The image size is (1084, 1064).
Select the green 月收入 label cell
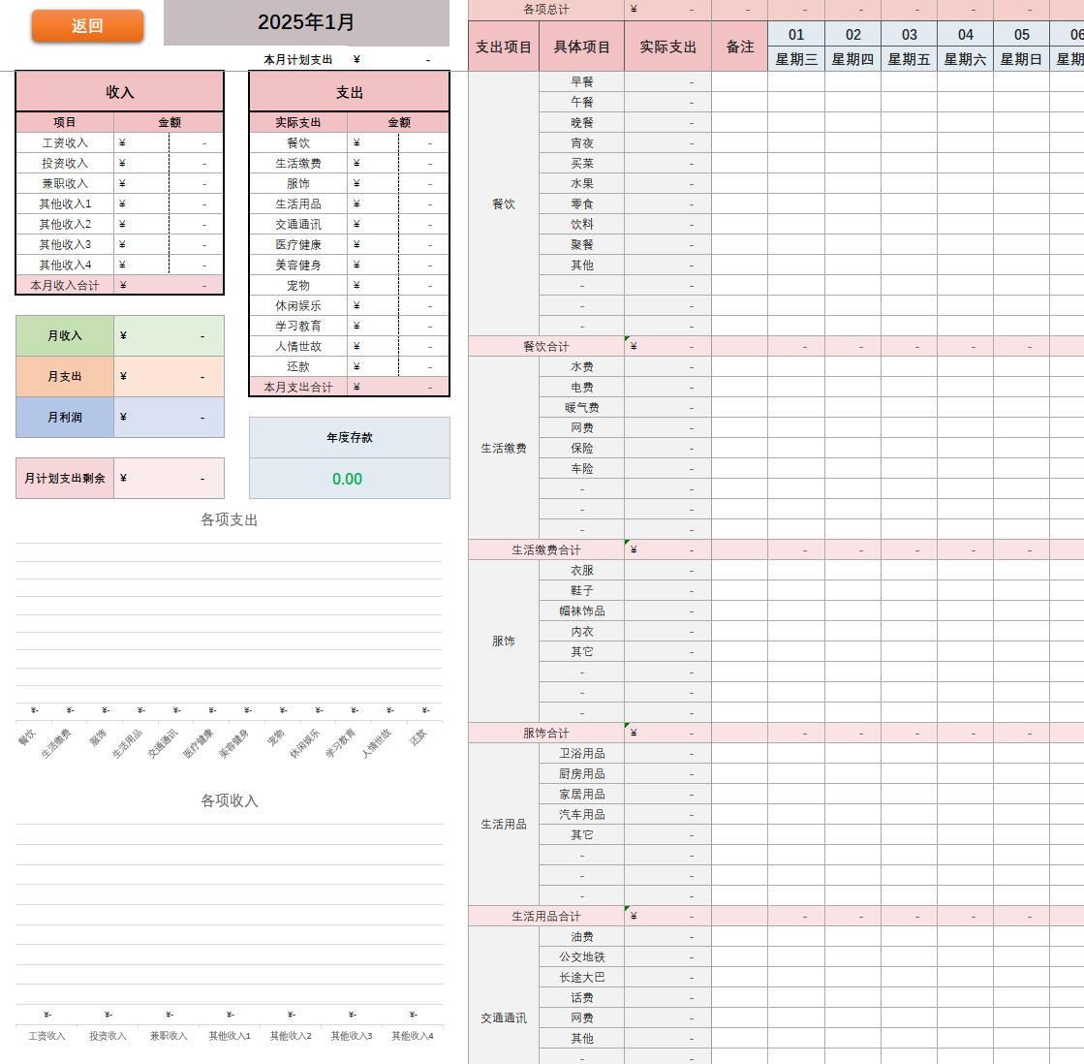coord(65,336)
